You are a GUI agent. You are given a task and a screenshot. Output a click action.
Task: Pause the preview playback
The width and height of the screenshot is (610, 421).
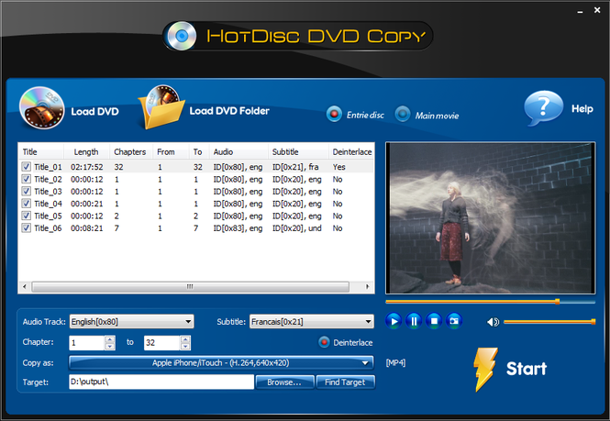tap(414, 321)
